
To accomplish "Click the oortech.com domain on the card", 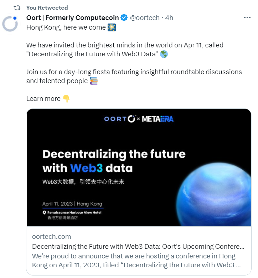I will pos(51,236).
